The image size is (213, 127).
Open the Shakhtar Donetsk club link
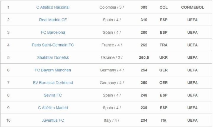53,57
